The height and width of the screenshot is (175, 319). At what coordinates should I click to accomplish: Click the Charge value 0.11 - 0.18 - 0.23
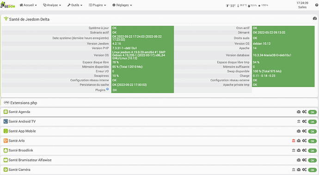[x=264, y=76]
